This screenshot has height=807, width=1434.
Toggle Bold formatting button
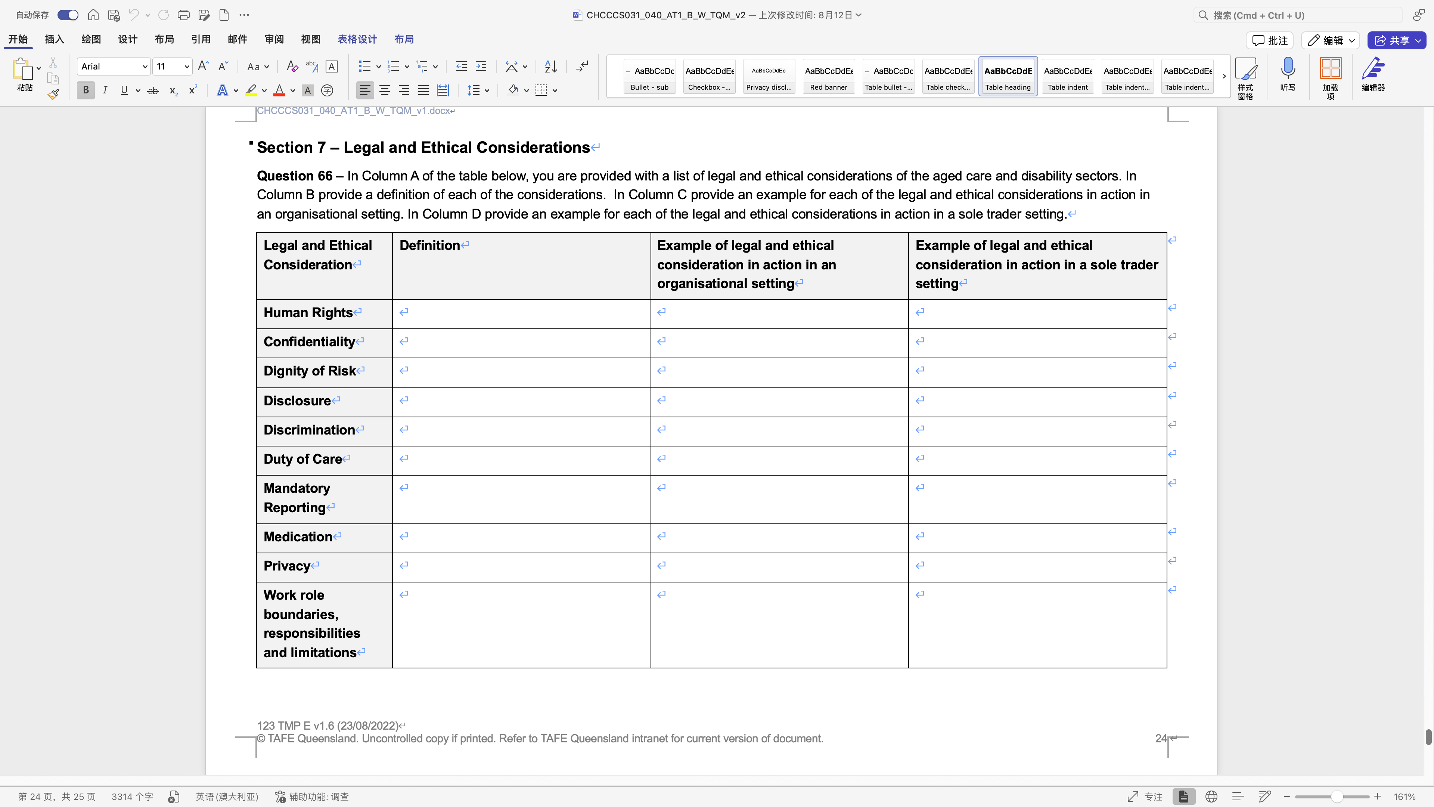point(86,90)
